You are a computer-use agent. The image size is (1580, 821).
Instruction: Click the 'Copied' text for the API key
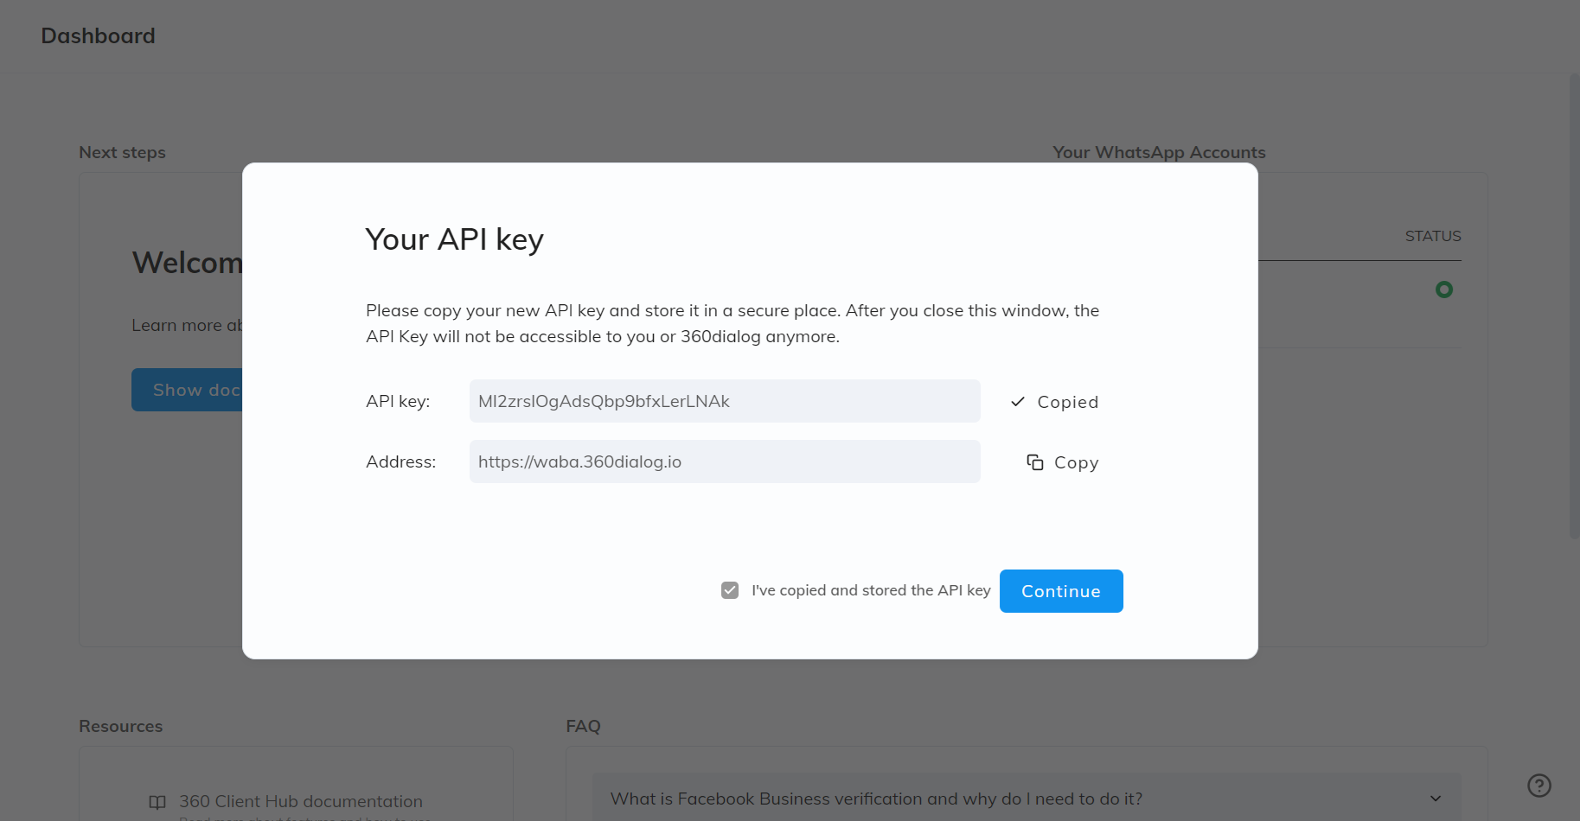[x=1067, y=403]
